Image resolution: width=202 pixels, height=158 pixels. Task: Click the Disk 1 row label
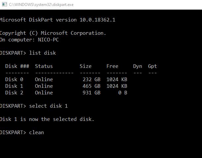pyautogui.click(x=14, y=86)
